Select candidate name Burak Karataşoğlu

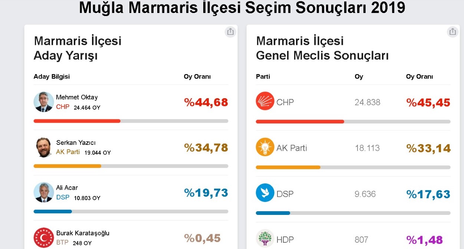tap(83, 233)
